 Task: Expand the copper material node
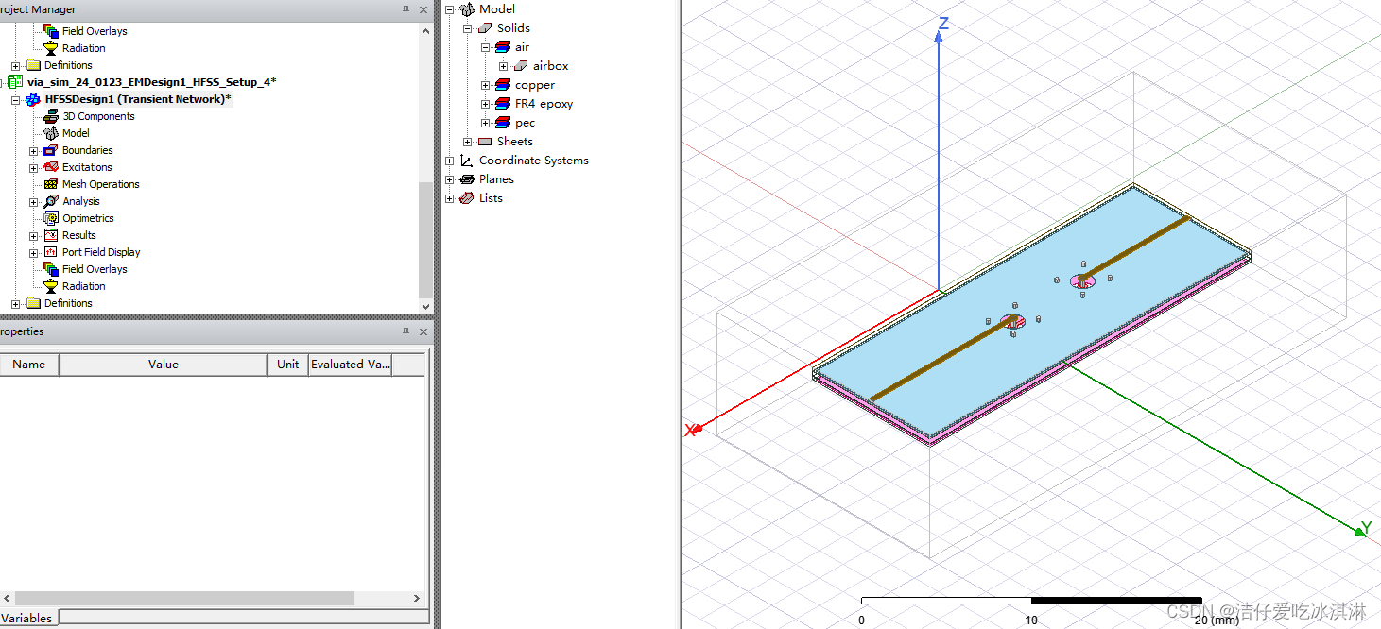[485, 85]
